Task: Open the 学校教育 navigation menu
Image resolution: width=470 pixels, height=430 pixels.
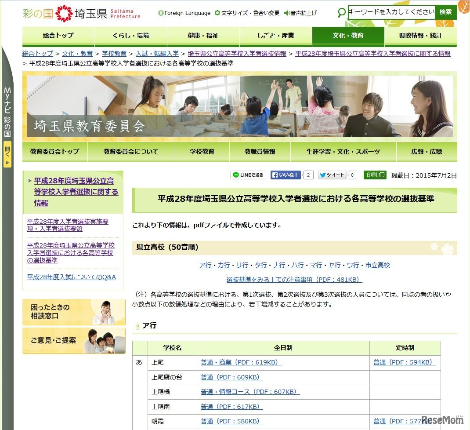Action: (202, 151)
